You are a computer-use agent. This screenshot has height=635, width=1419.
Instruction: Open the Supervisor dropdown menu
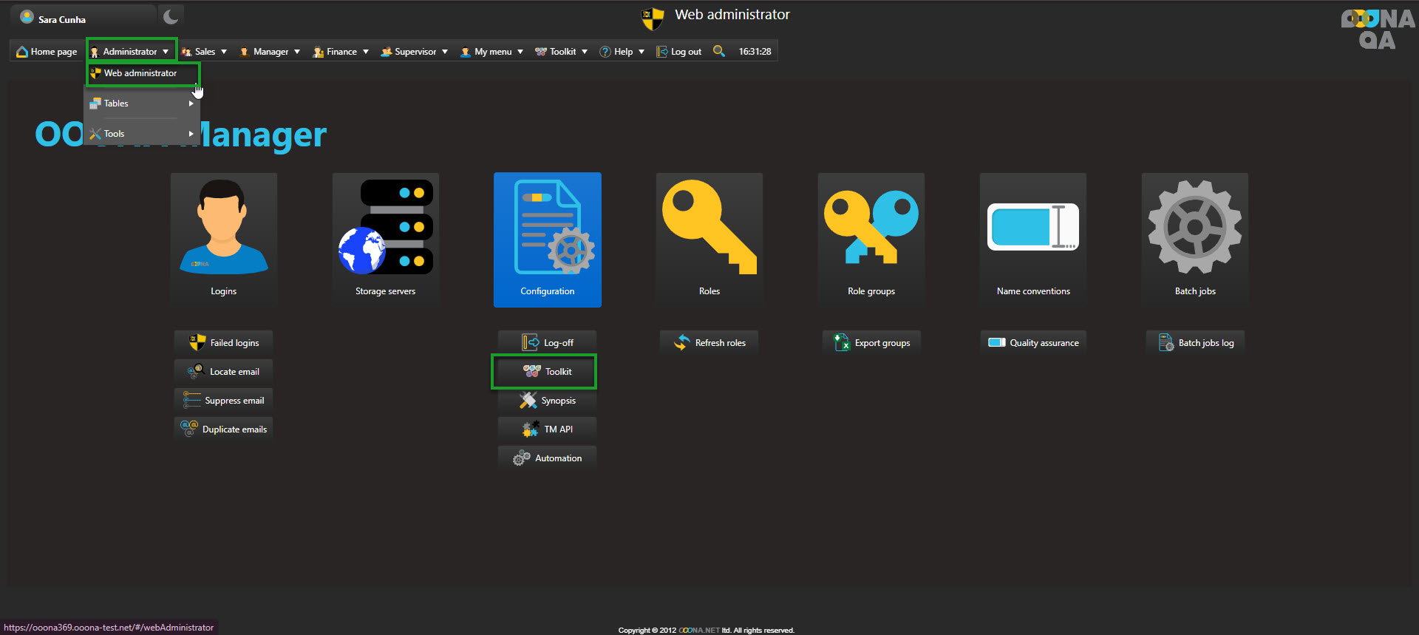pyautogui.click(x=415, y=52)
